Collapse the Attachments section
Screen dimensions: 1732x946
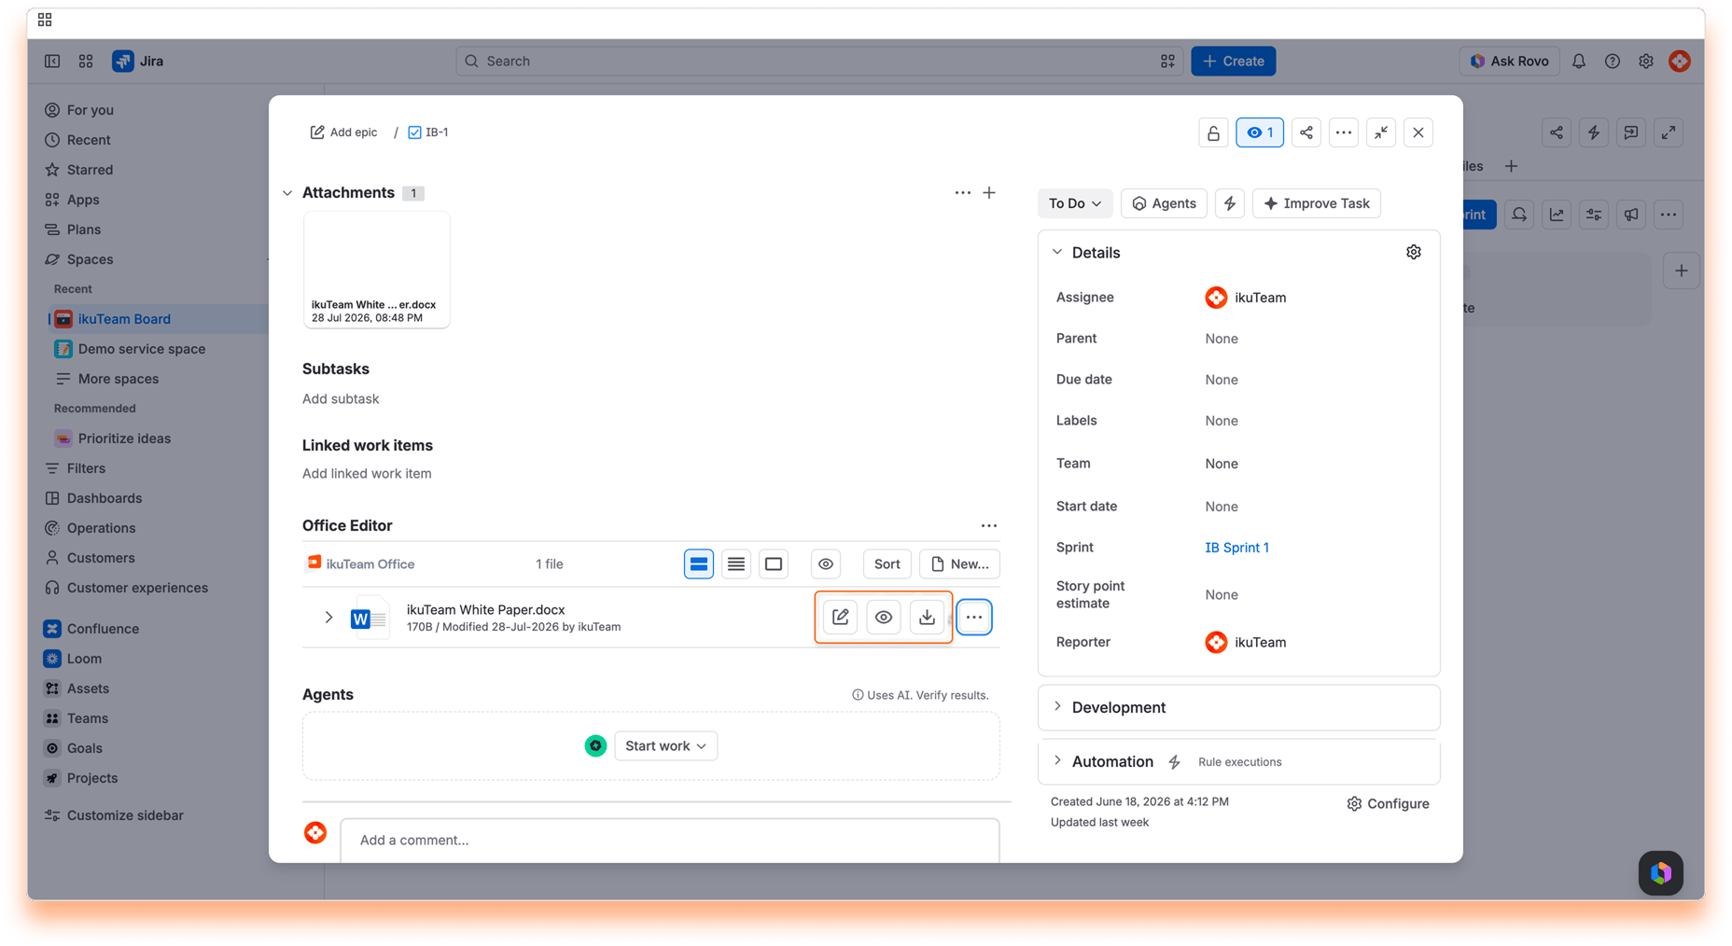coord(287,193)
